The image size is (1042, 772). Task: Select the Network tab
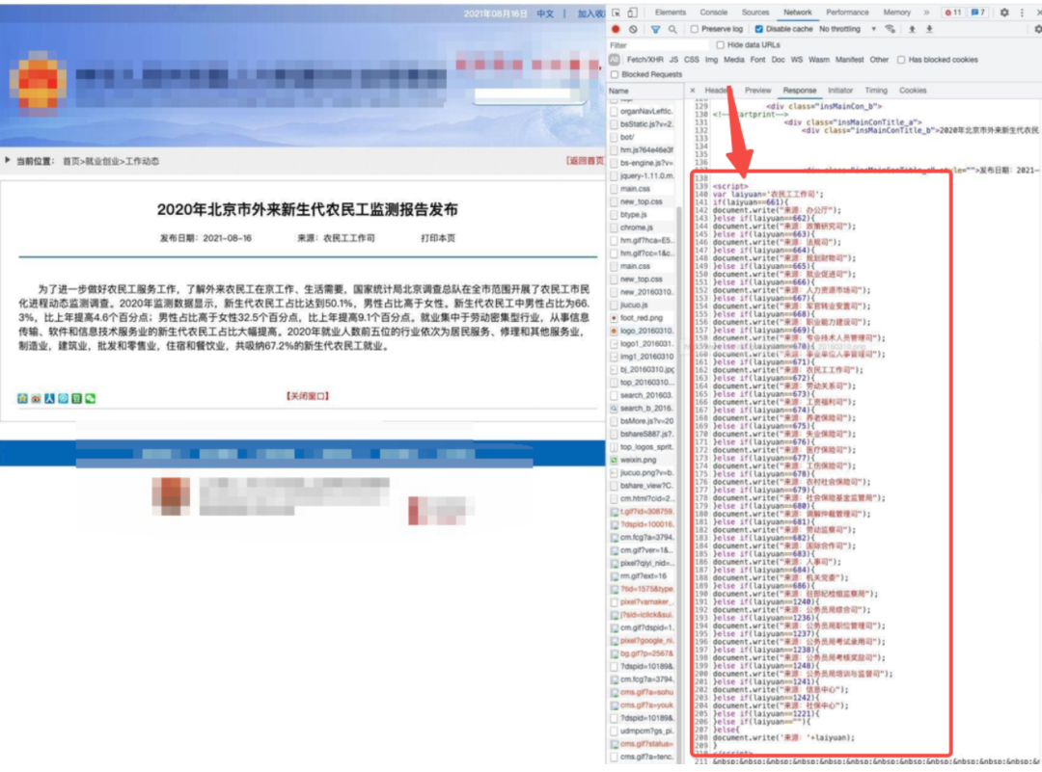point(798,13)
